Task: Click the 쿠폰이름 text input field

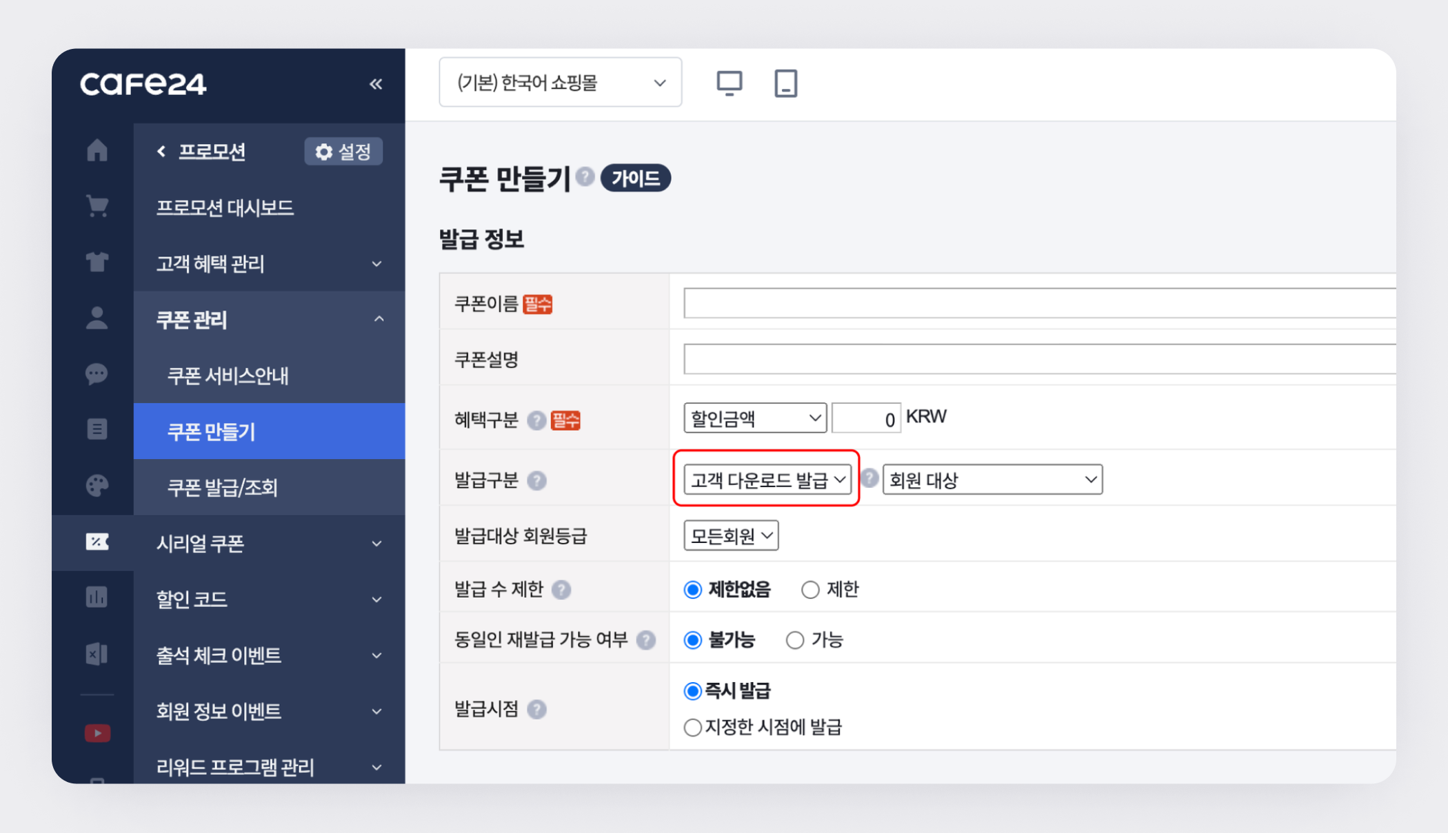Action: pos(1034,304)
